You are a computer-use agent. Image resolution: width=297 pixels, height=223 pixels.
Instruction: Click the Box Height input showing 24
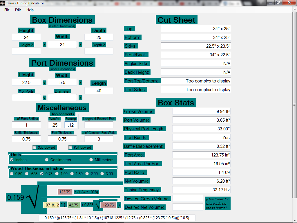coord(26,37)
